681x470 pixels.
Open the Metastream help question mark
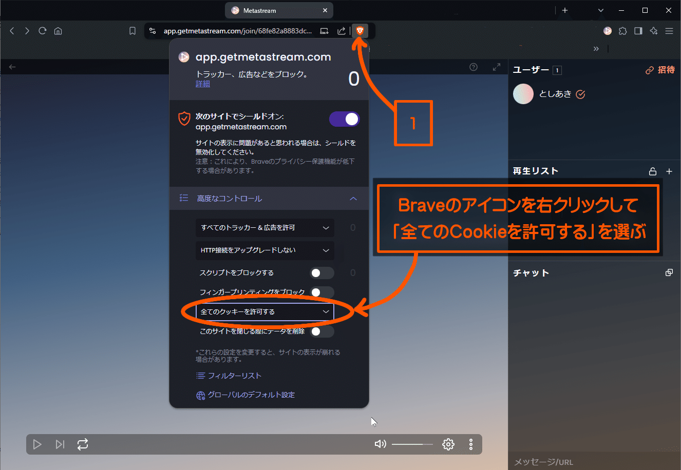click(474, 67)
